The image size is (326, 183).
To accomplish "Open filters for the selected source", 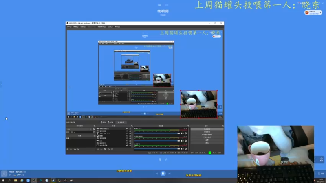I will tap(110, 122).
